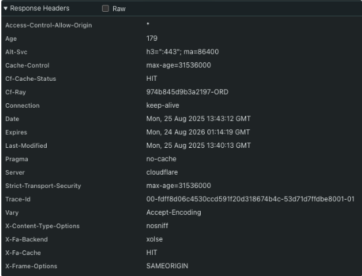Click the X-Frame-Options SAMEORIGIN value
Screen dimensions: 362x276
[167, 266]
